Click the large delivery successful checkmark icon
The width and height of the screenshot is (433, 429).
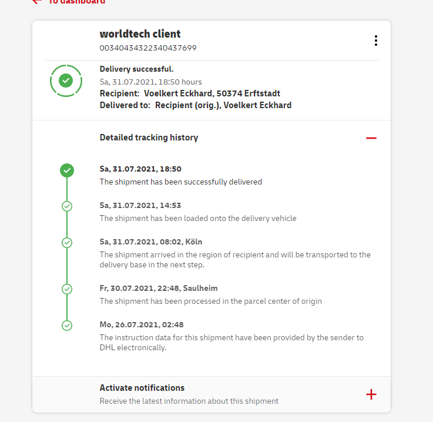[66, 80]
